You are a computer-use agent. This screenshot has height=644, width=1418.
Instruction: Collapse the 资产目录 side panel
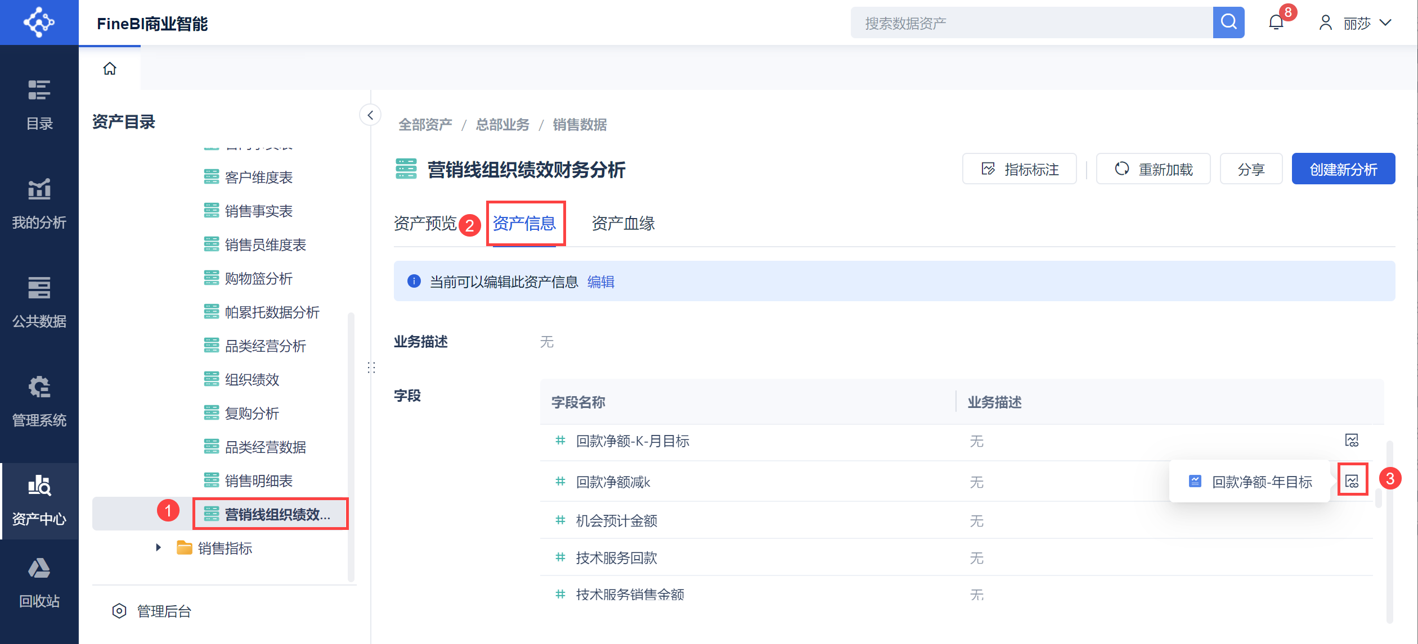pyautogui.click(x=370, y=115)
